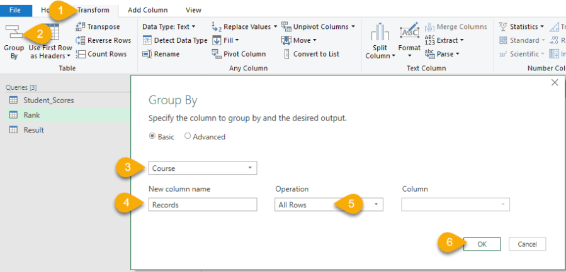The width and height of the screenshot is (566, 272).
Task: Open the View ribbon tab
Action: tap(193, 10)
